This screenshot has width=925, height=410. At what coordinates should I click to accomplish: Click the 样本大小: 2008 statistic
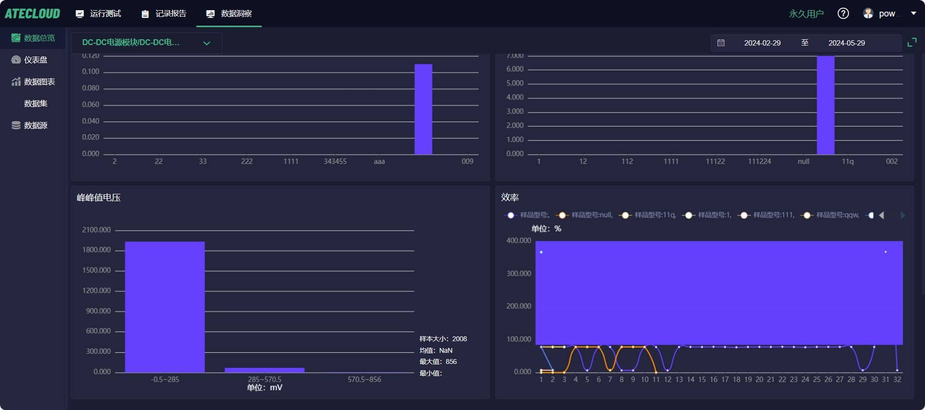[x=443, y=339]
